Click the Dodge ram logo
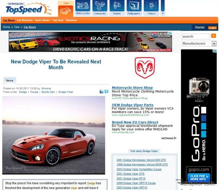The height and width of the screenshot is (190, 219). tap(145, 68)
